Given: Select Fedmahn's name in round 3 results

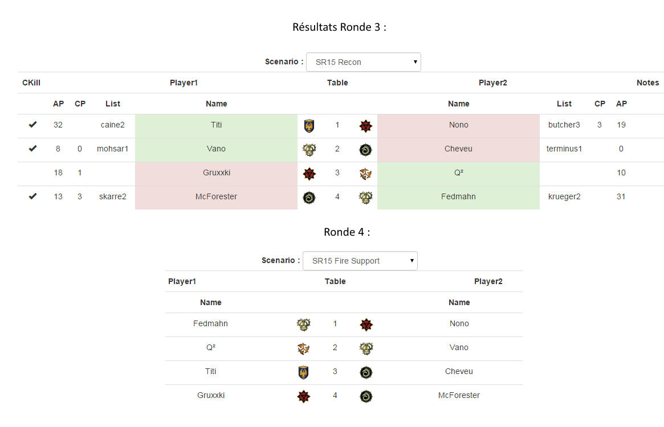Looking at the screenshot, I should pyautogui.click(x=458, y=197).
